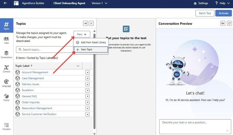Click the Delivery Issues globe icon
This screenshot has width=233, height=135.
click(x=18, y=84)
